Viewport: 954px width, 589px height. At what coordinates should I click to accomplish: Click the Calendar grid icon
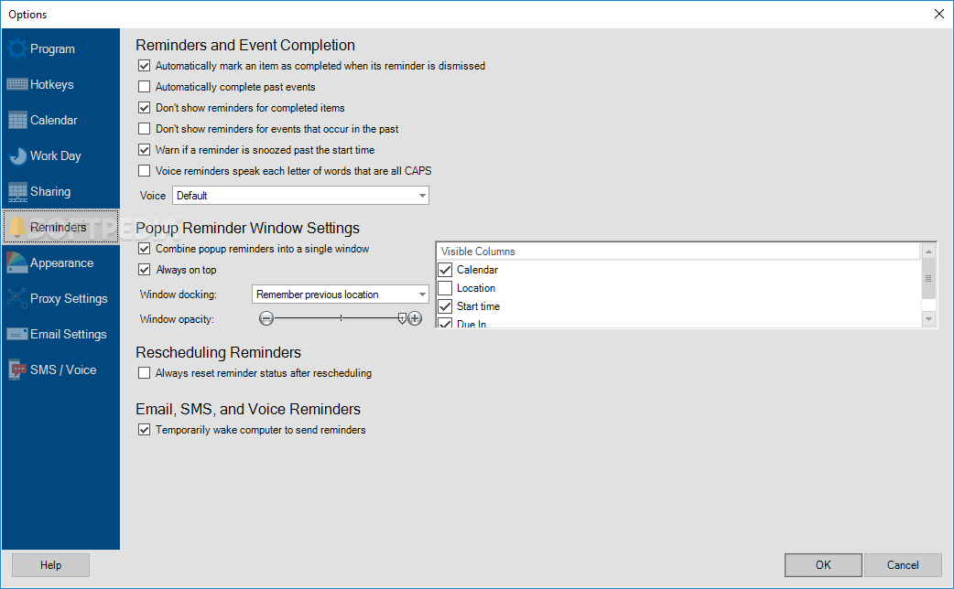(x=17, y=121)
